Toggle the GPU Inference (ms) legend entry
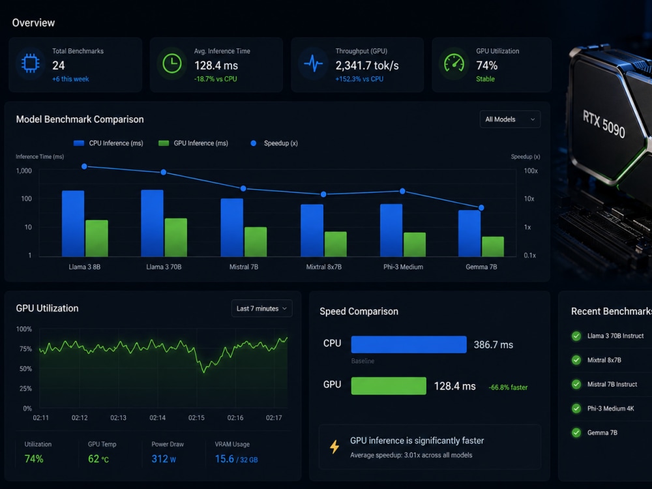652x489 pixels. click(194, 143)
